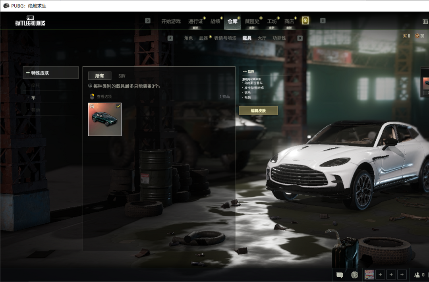This screenshot has height=282, width=429.
Task: Open the 武器 sub-tab
Action: click(x=203, y=38)
